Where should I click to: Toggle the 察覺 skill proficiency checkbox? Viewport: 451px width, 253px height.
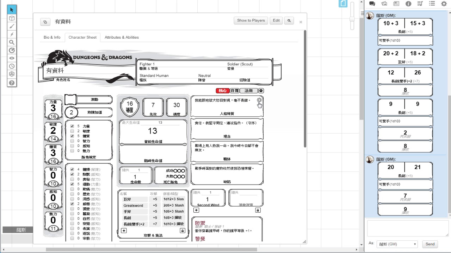point(72,223)
